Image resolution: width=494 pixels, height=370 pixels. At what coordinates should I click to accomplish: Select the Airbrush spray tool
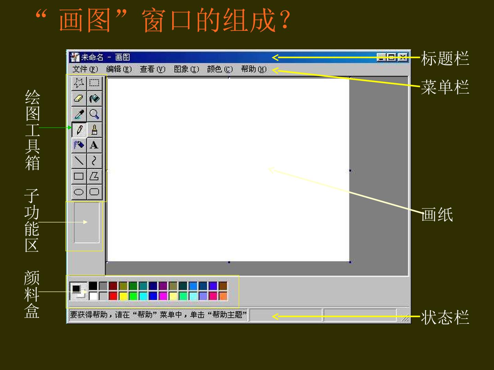(79, 145)
